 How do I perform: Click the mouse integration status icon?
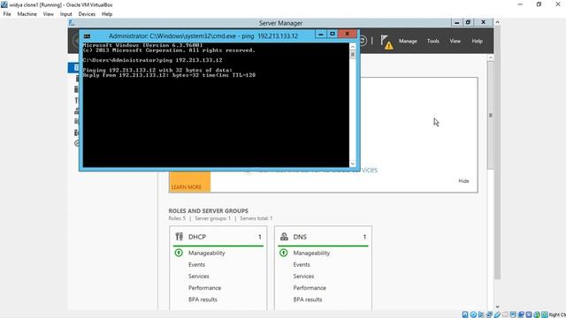point(537,314)
